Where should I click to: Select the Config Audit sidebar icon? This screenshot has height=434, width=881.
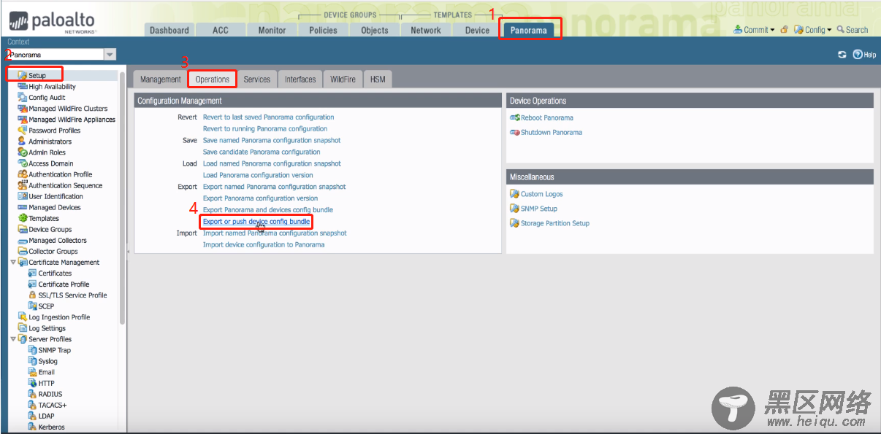pos(23,98)
